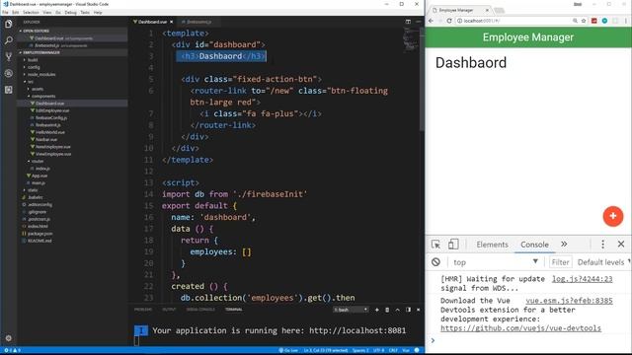Screen dimensions: 632x355
Task: Open the top execution context dropdown
Action: point(496,262)
